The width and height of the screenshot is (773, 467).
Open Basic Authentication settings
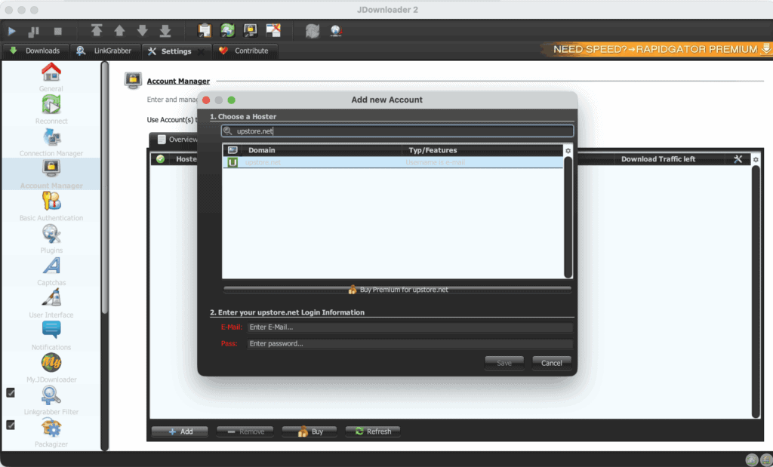coord(51,207)
